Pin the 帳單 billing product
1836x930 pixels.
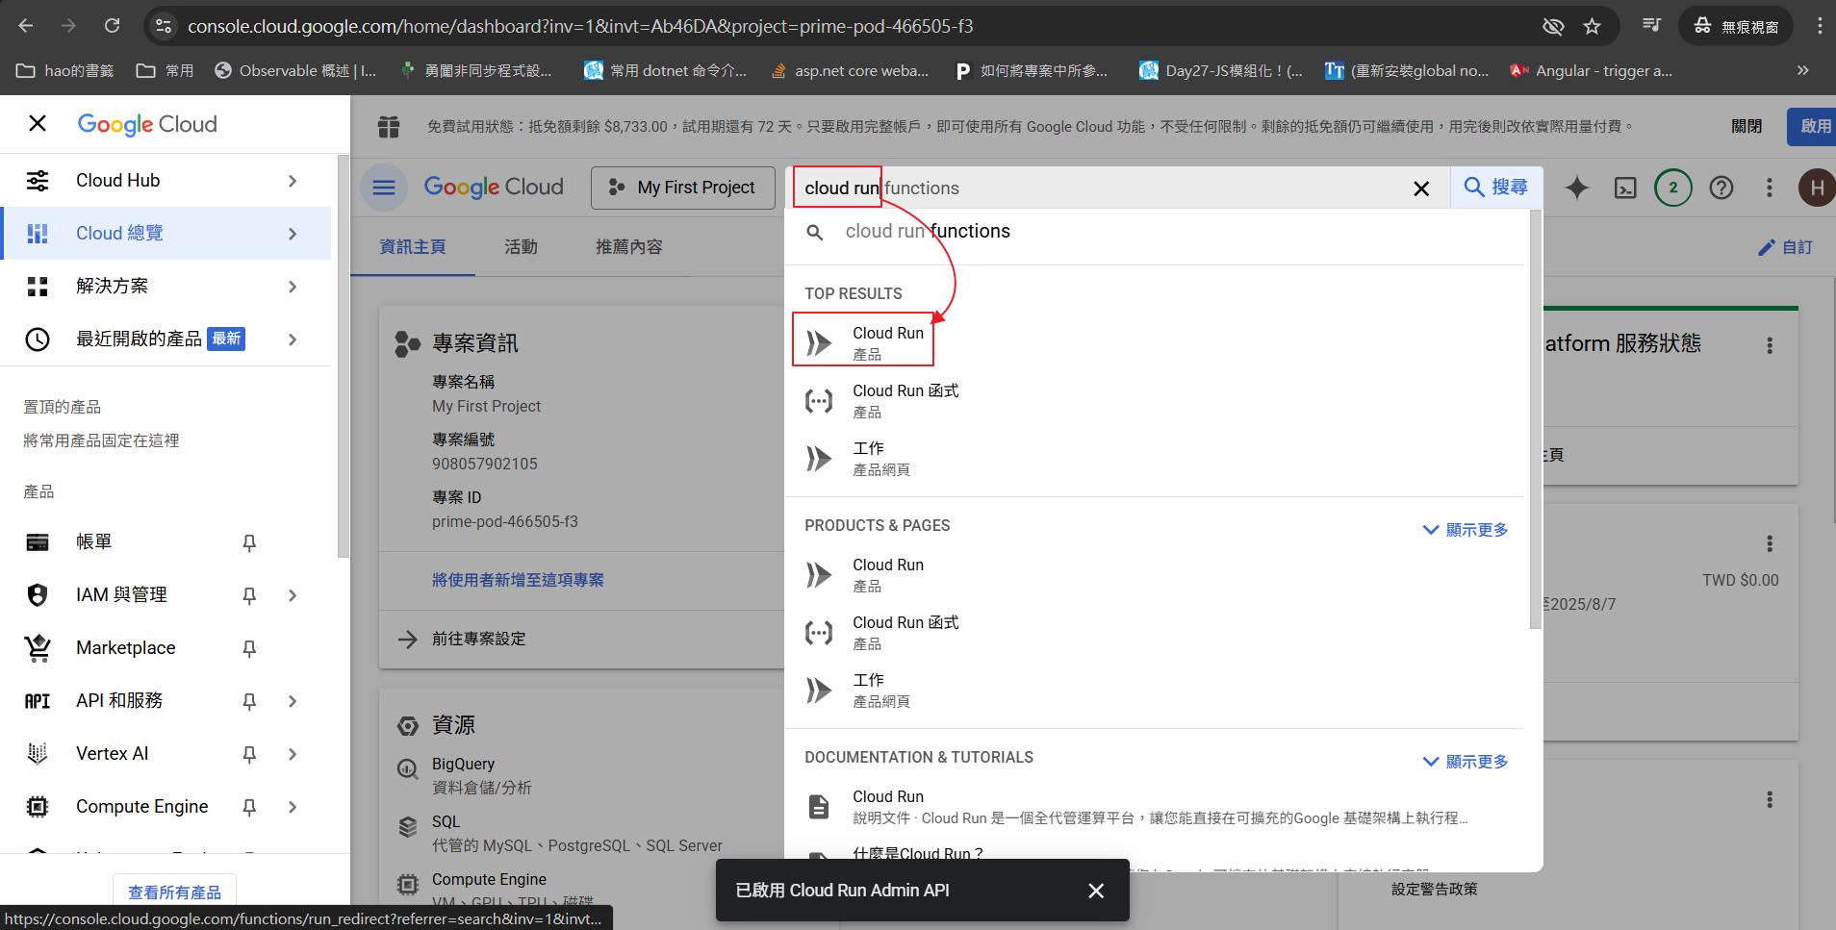(x=249, y=543)
